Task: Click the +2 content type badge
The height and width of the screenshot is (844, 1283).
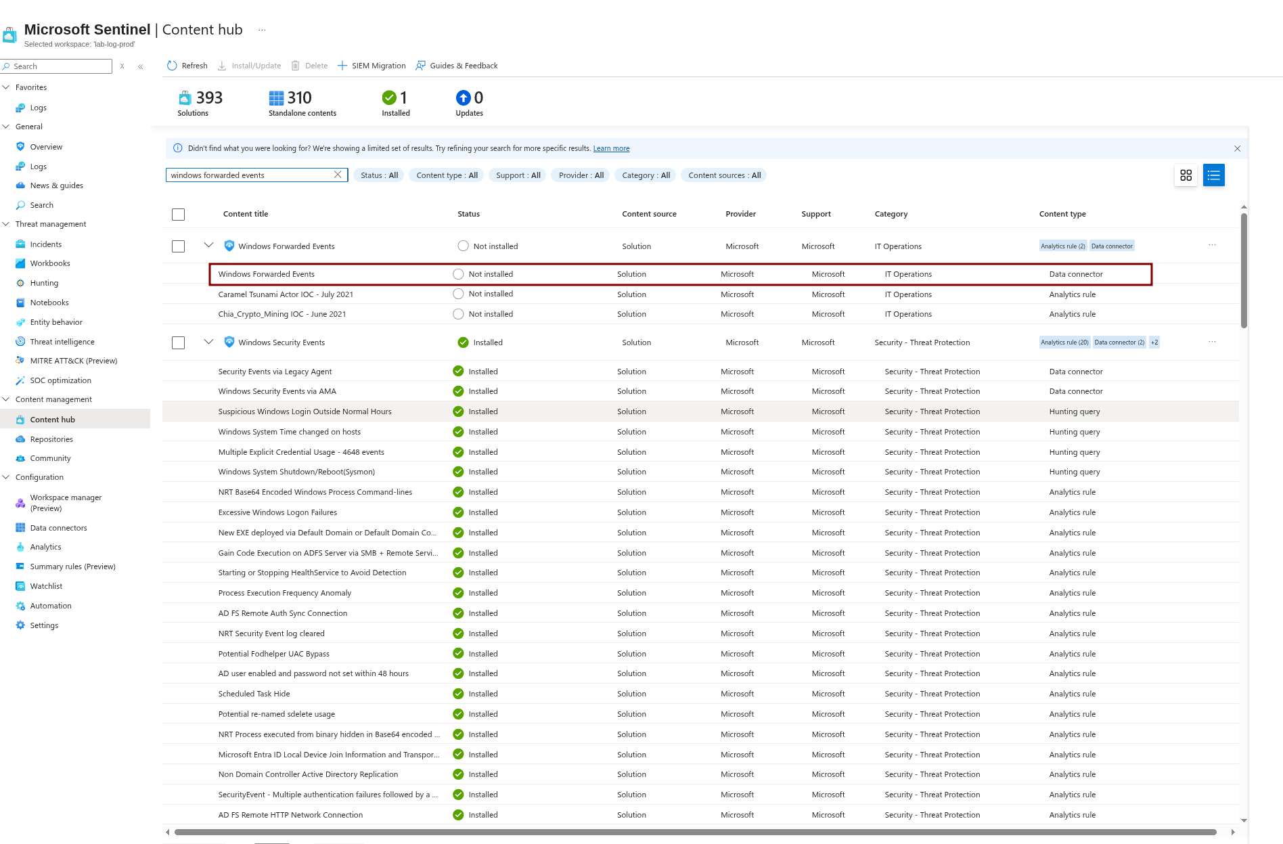Action: tap(1154, 342)
